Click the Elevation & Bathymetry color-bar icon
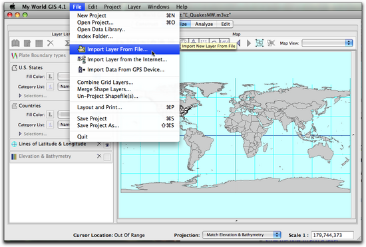366x247 pixels. [x=14, y=156]
